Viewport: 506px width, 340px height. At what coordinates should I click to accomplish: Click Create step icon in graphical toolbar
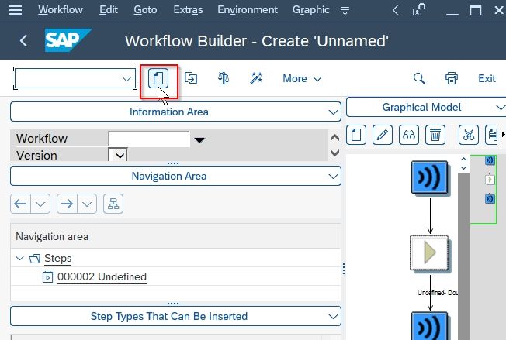click(x=356, y=135)
